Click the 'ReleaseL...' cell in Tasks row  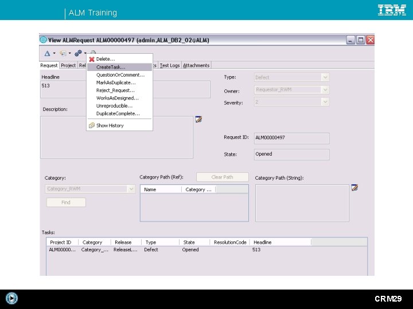point(126,250)
